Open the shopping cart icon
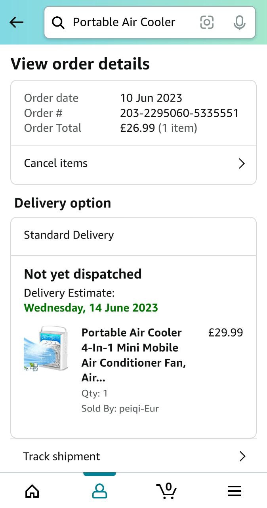This screenshot has height=508, width=267. pos(167,491)
